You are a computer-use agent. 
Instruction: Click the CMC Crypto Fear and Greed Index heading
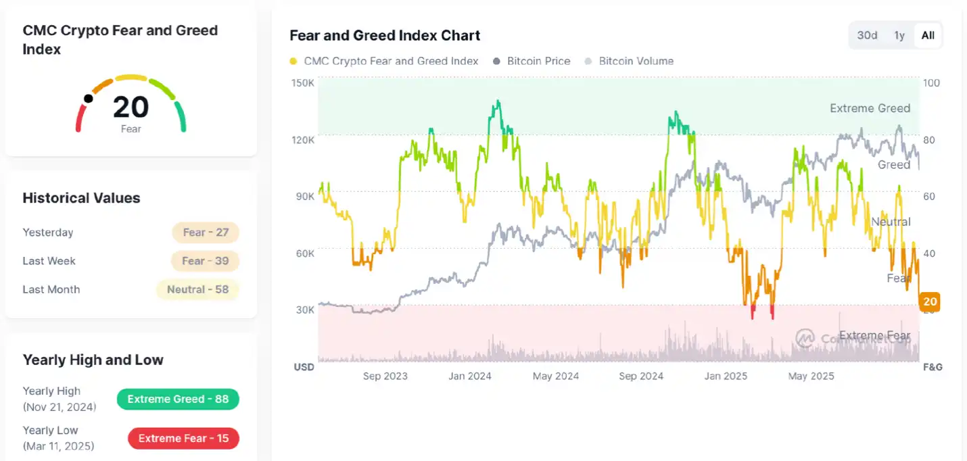point(120,39)
